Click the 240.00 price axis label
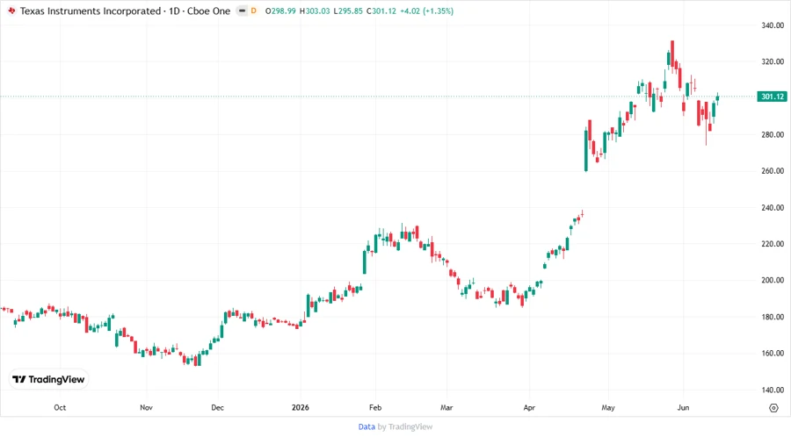The width and height of the screenshot is (791, 437). pyautogui.click(x=773, y=207)
